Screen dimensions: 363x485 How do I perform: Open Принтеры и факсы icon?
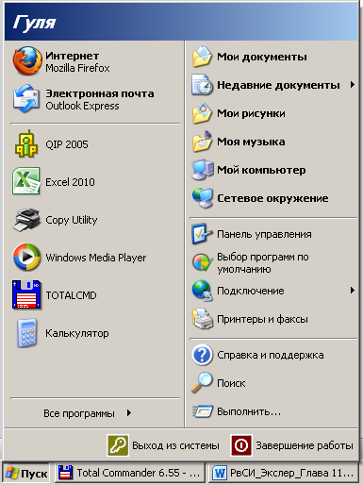pos(203,319)
